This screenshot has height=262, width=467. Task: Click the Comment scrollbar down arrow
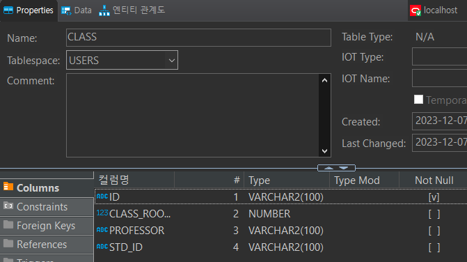[324, 151]
